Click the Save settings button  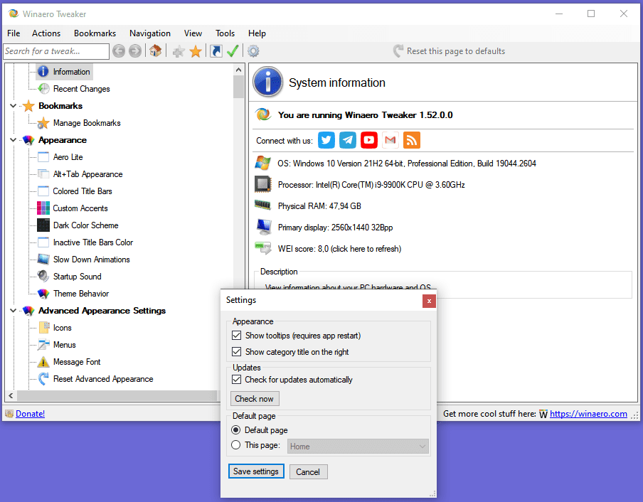[x=256, y=471]
